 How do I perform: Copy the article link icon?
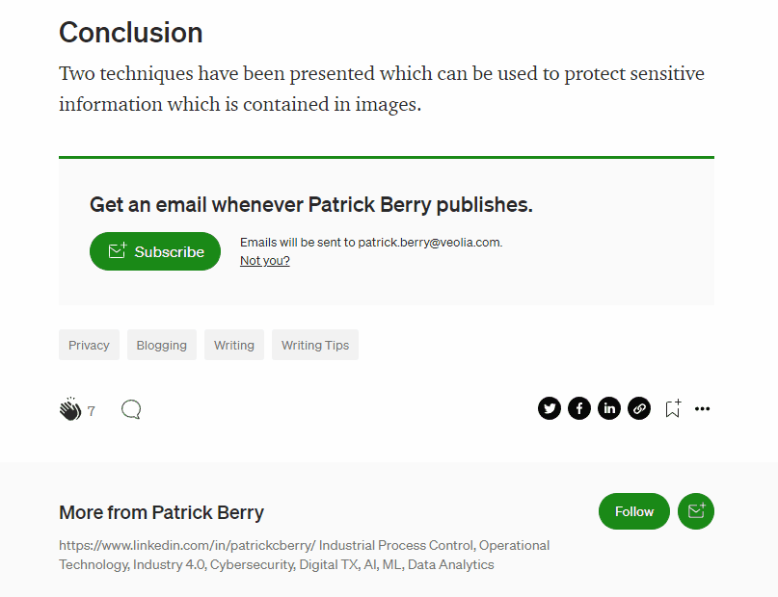tap(639, 408)
